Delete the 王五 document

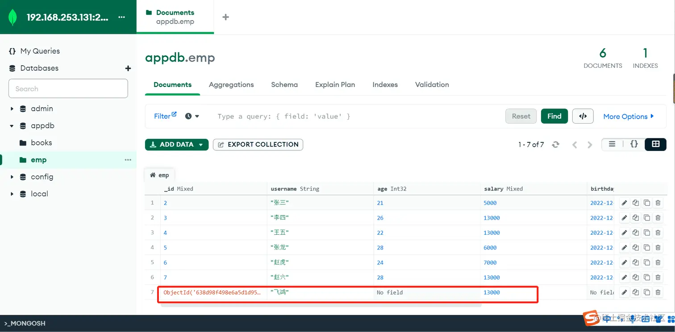pos(658,232)
